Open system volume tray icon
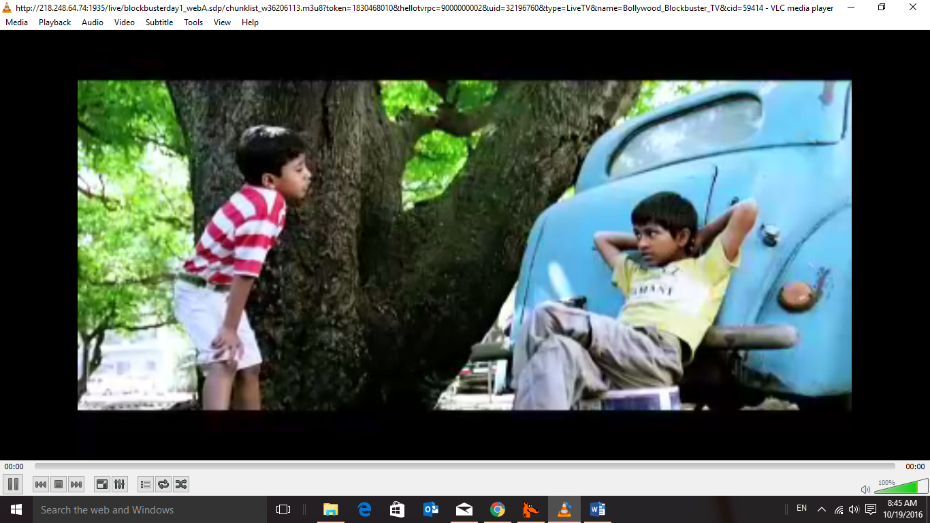Image resolution: width=930 pixels, height=523 pixels. [x=854, y=509]
